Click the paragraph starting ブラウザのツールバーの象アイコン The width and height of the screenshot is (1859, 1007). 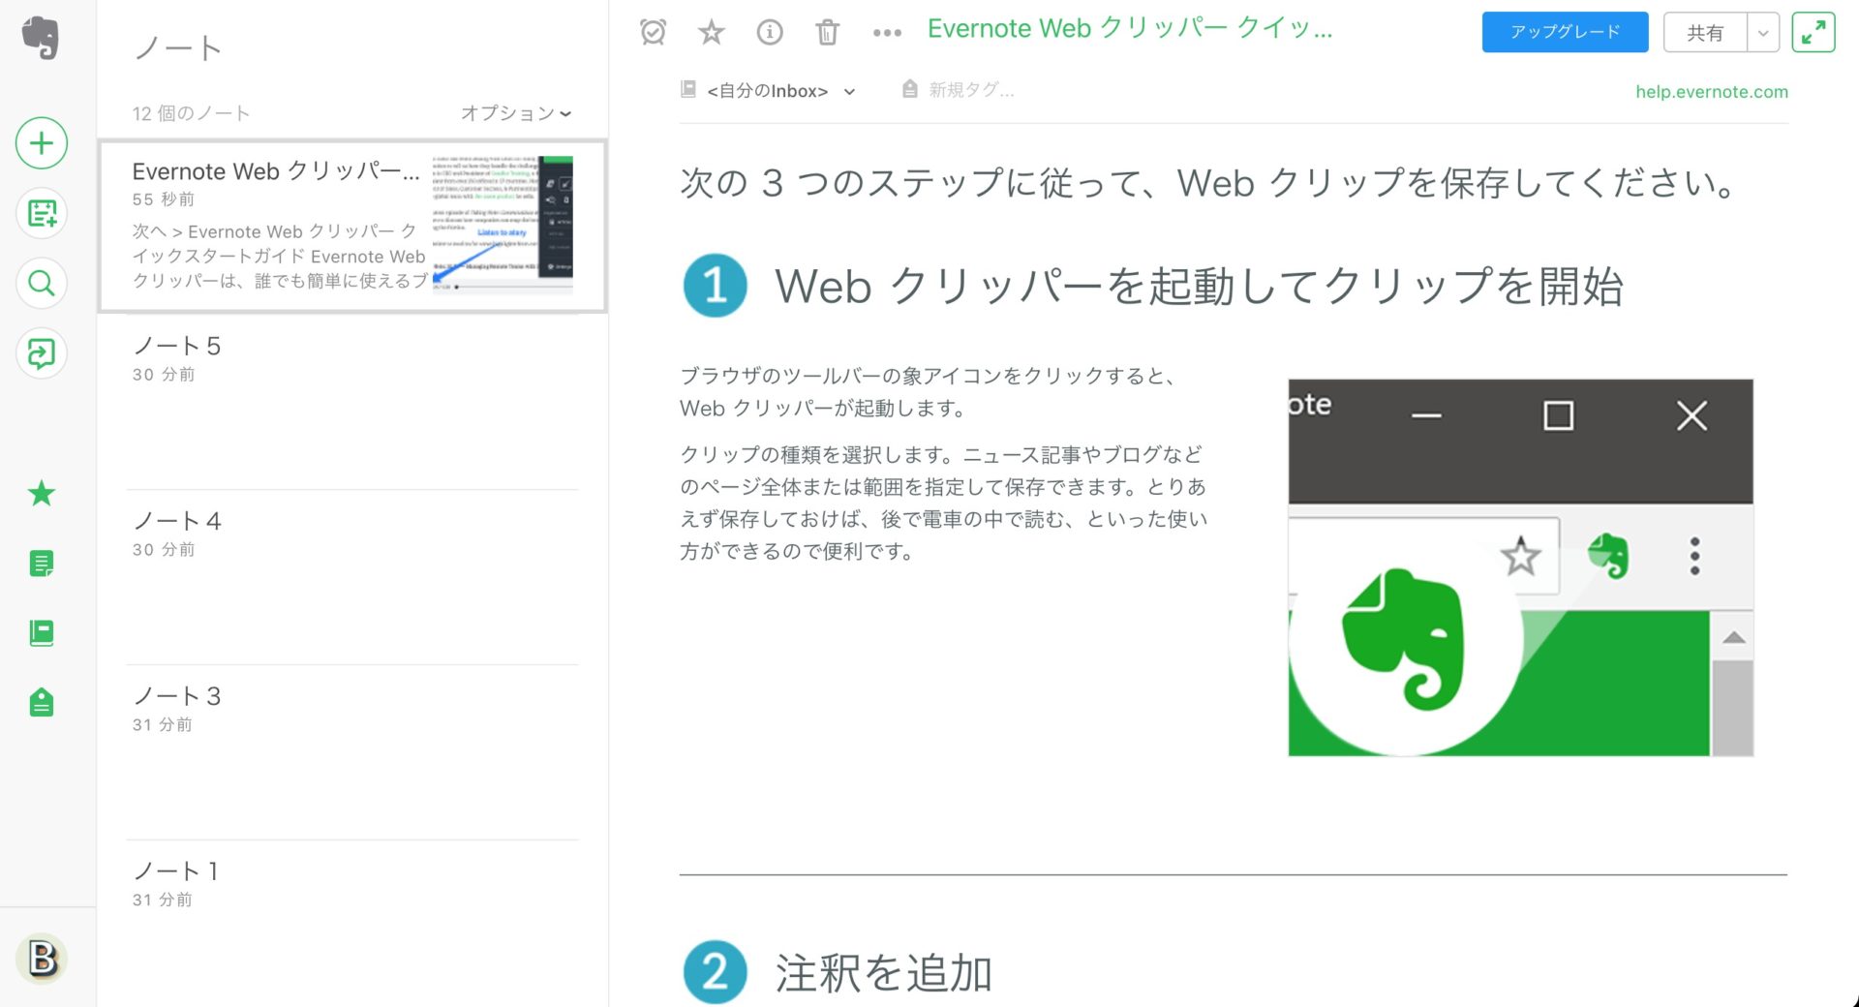pos(928,392)
